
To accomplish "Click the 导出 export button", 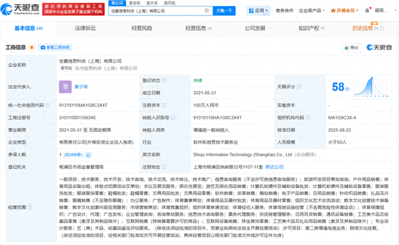I will (351, 48).
